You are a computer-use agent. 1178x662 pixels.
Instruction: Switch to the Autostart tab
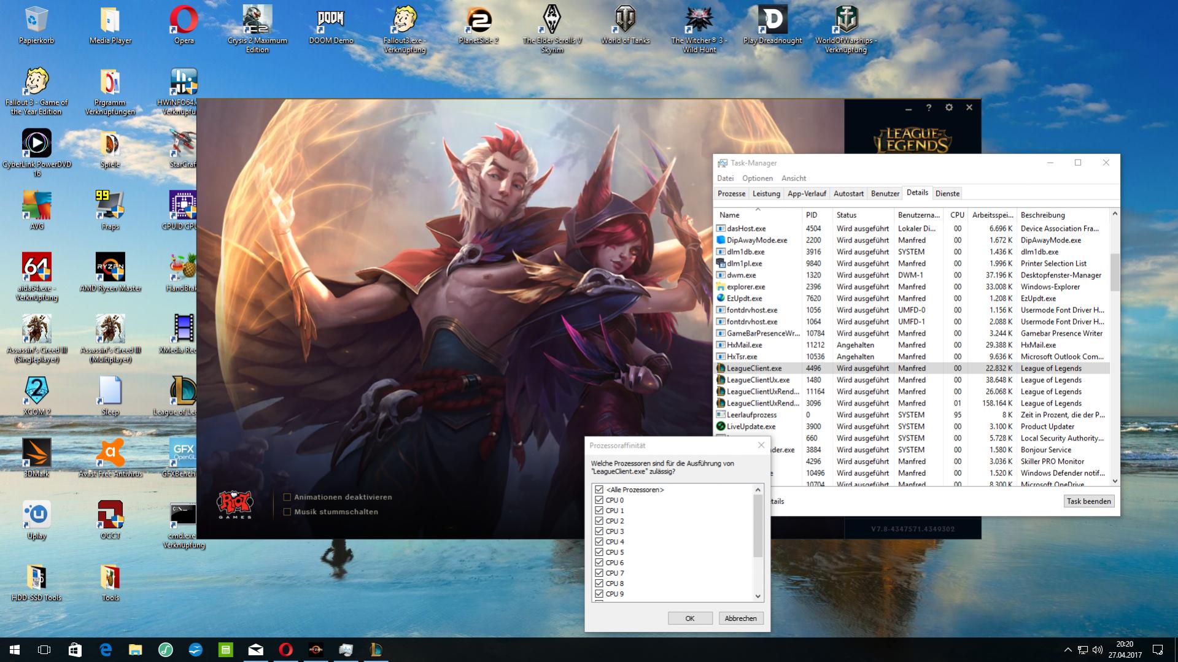848,193
